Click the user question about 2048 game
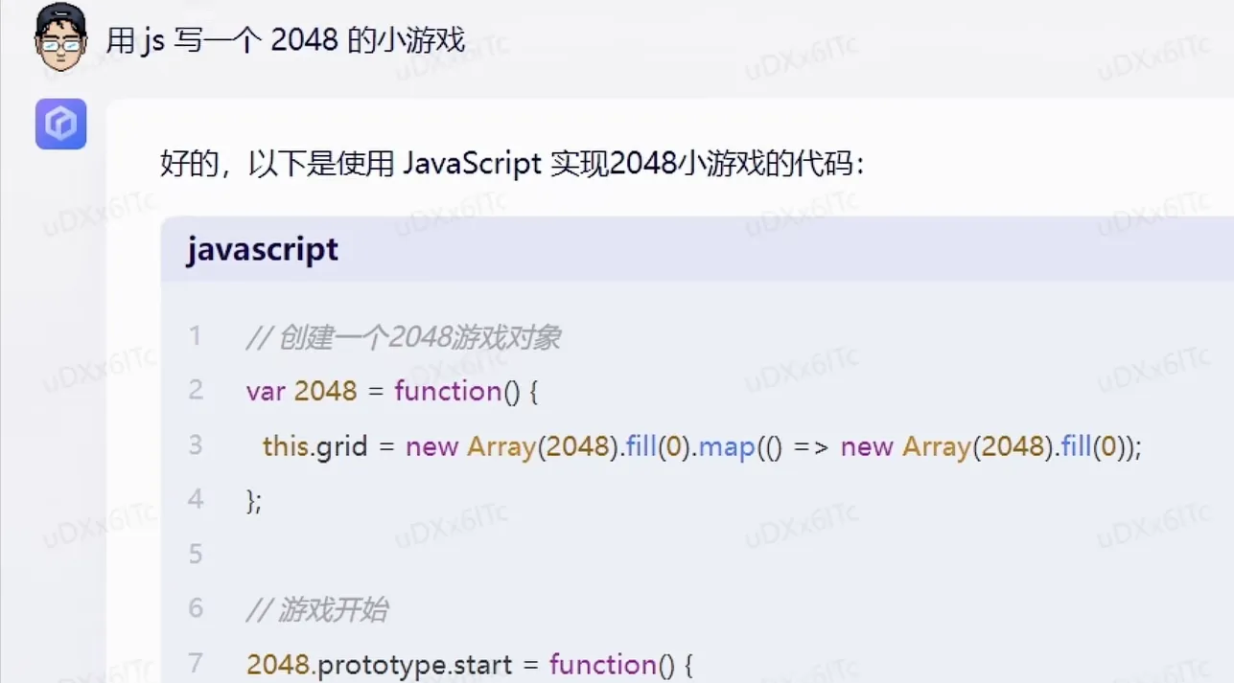Screen dimensions: 1234x683 pyautogui.click(x=288, y=40)
